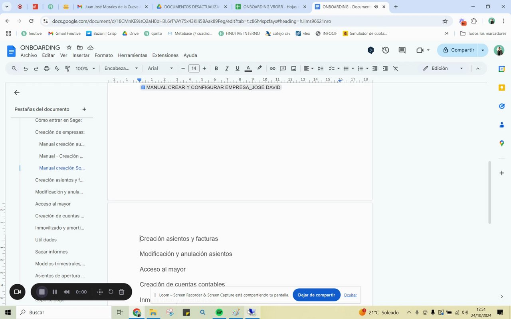511x319 pixels.
Task: Run spelling and grammar check
Action: [x=57, y=69]
